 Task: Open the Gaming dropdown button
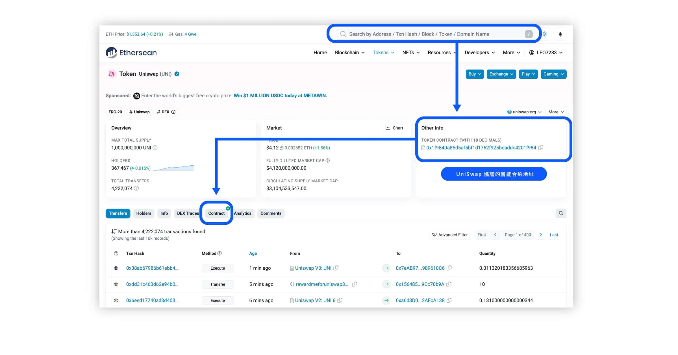(553, 74)
